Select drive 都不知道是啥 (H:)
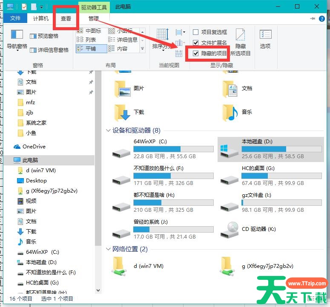The image size is (330, 307). click(163, 203)
